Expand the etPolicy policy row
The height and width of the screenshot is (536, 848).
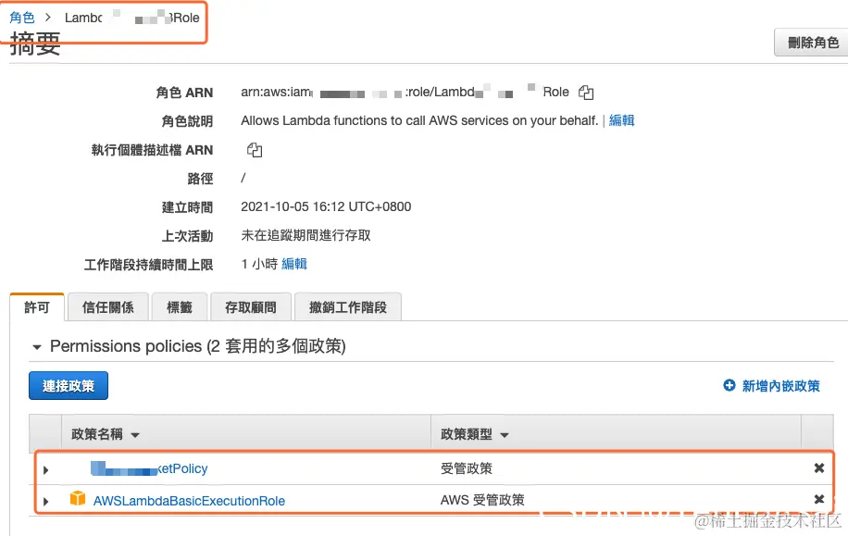[46, 470]
